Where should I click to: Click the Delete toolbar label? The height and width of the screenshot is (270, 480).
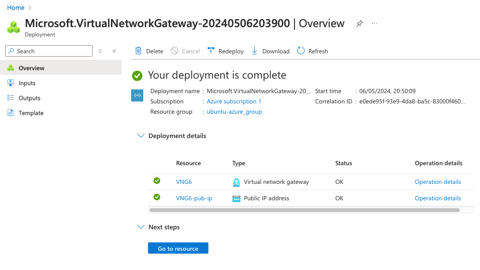(155, 51)
